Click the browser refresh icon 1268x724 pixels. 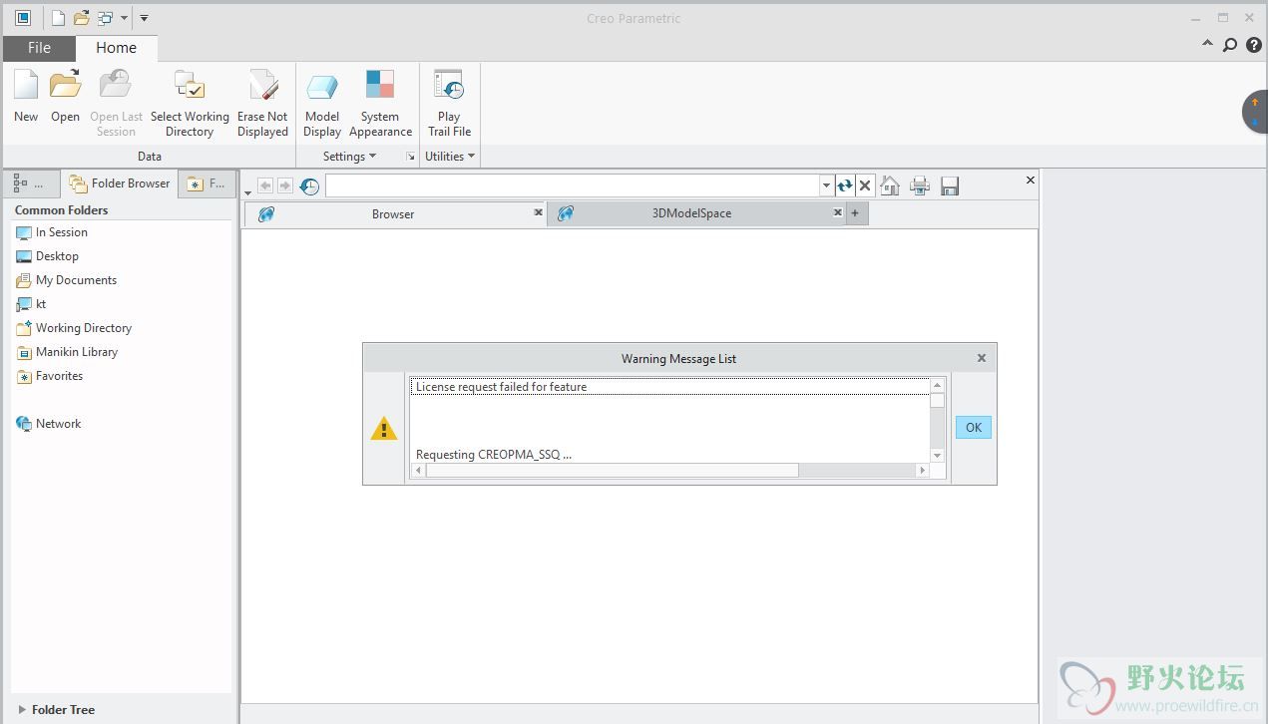(x=845, y=185)
